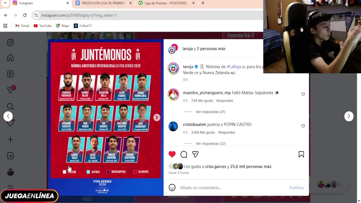Image resolution: width=361 pixels, height=203 pixels.
Task: View 2269 likes on the POPIN CASTRO comment
Action: tap(203, 132)
